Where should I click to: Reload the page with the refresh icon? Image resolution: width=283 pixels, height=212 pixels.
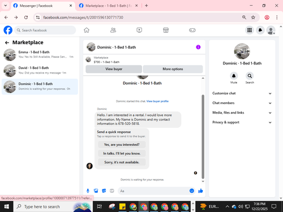click(x=26, y=18)
